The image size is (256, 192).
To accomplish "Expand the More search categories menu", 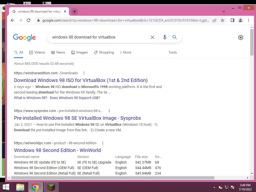I will (x=125, y=52).
